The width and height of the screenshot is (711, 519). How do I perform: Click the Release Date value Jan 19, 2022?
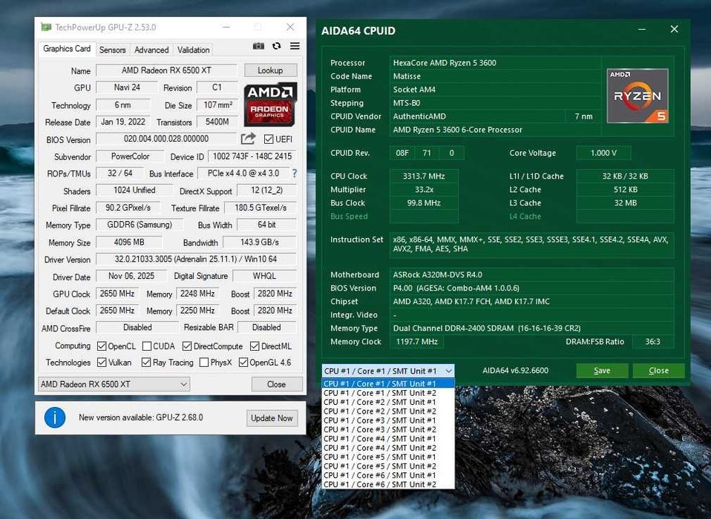point(123,122)
